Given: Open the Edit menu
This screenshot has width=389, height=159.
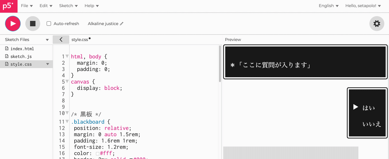Looking at the screenshot, I should (46, 6).
